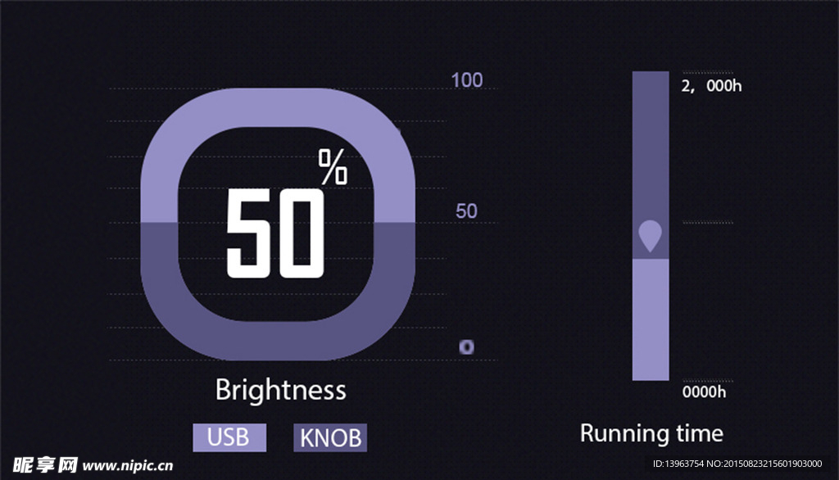The height and width of the screenshot is (480, 839).
Task: Click the 100 scale label
Action: tap(466, 80)
